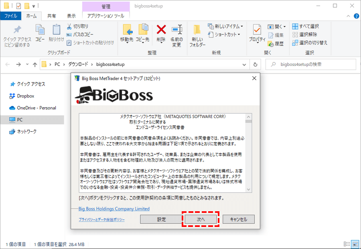361x249 pixels.
Task: Open the New Item dropdown
Action: point(225,26)
